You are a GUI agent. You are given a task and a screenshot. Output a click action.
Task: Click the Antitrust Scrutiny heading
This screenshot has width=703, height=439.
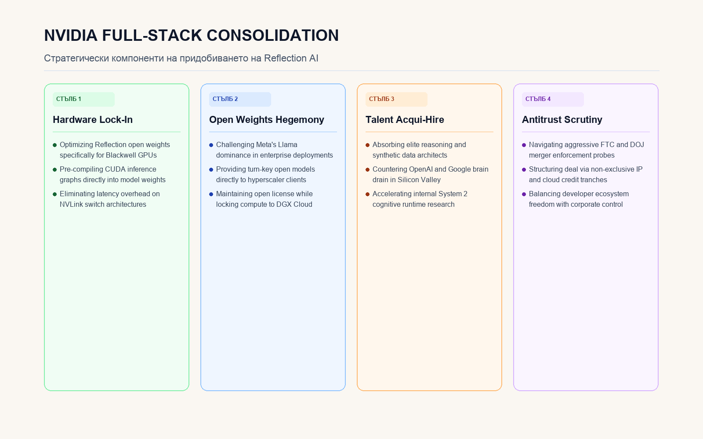point(562,119)
